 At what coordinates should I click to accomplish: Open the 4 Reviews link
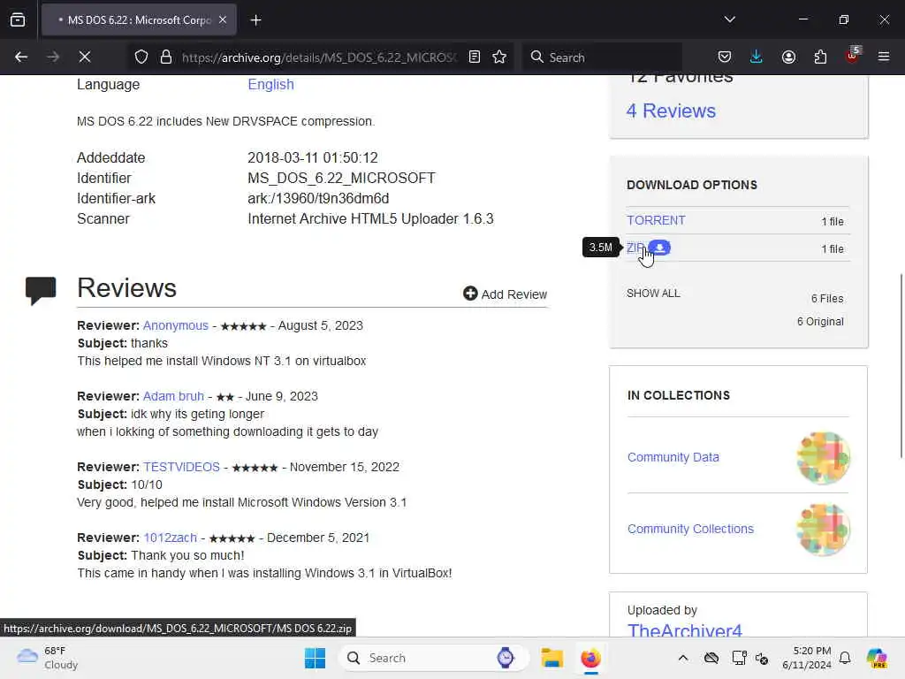tap(671, 111)
